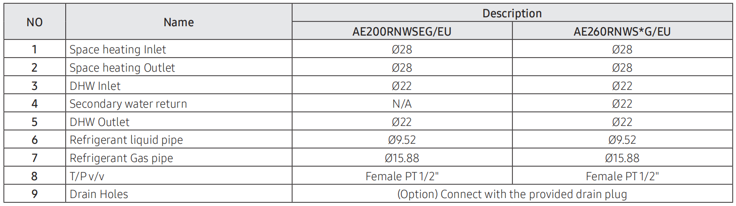Image resolution: width=736 pixels, height=206 pixels.
Task: Click the NO column header
Action: pos(34,22)
